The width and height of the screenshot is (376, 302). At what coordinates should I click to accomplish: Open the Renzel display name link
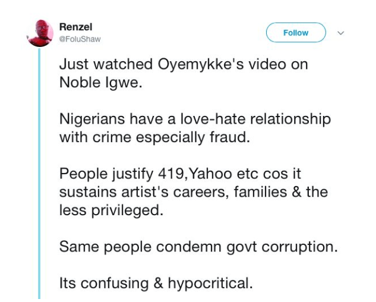pos(75,27)
